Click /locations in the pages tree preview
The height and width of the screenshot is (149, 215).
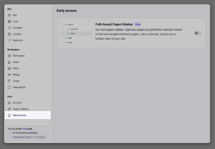click(74, 29)
